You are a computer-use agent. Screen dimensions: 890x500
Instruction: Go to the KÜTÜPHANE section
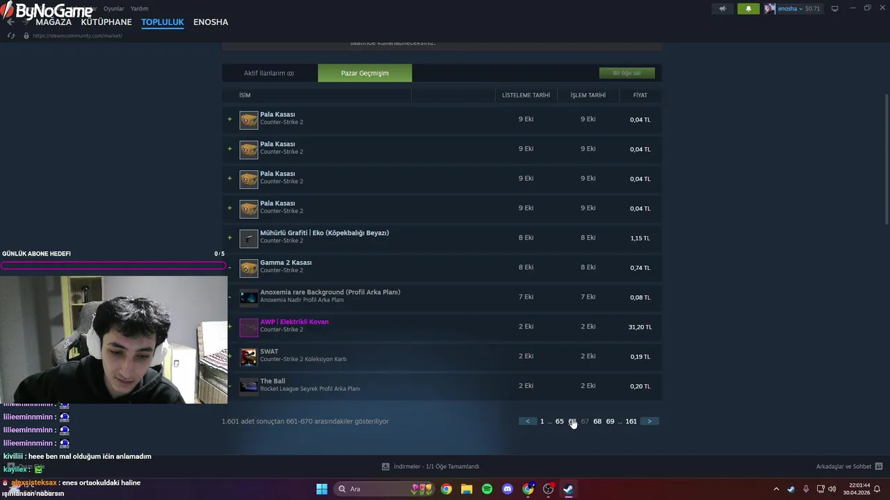[106, 22]
